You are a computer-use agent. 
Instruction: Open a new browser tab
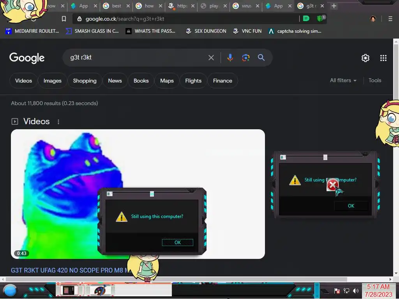pos(334,6)
